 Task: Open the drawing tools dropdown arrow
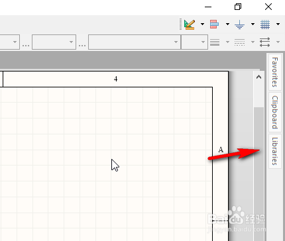[x=202, y=24]
